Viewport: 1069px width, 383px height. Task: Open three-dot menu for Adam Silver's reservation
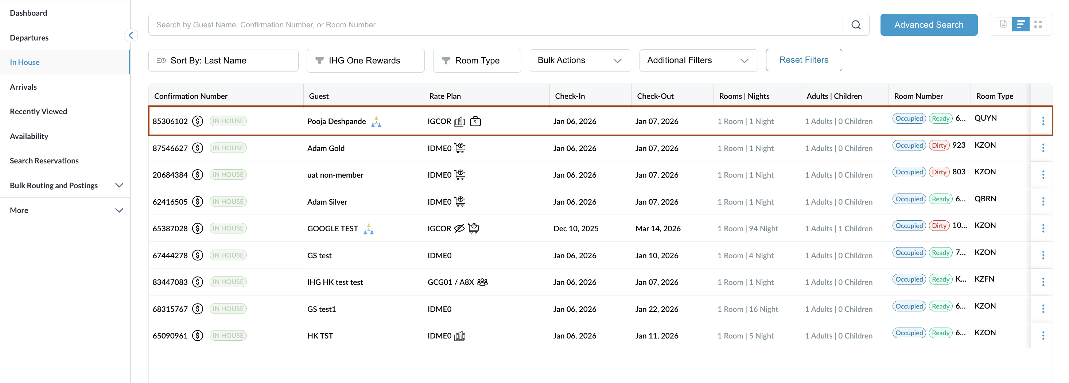(1043, 202)
